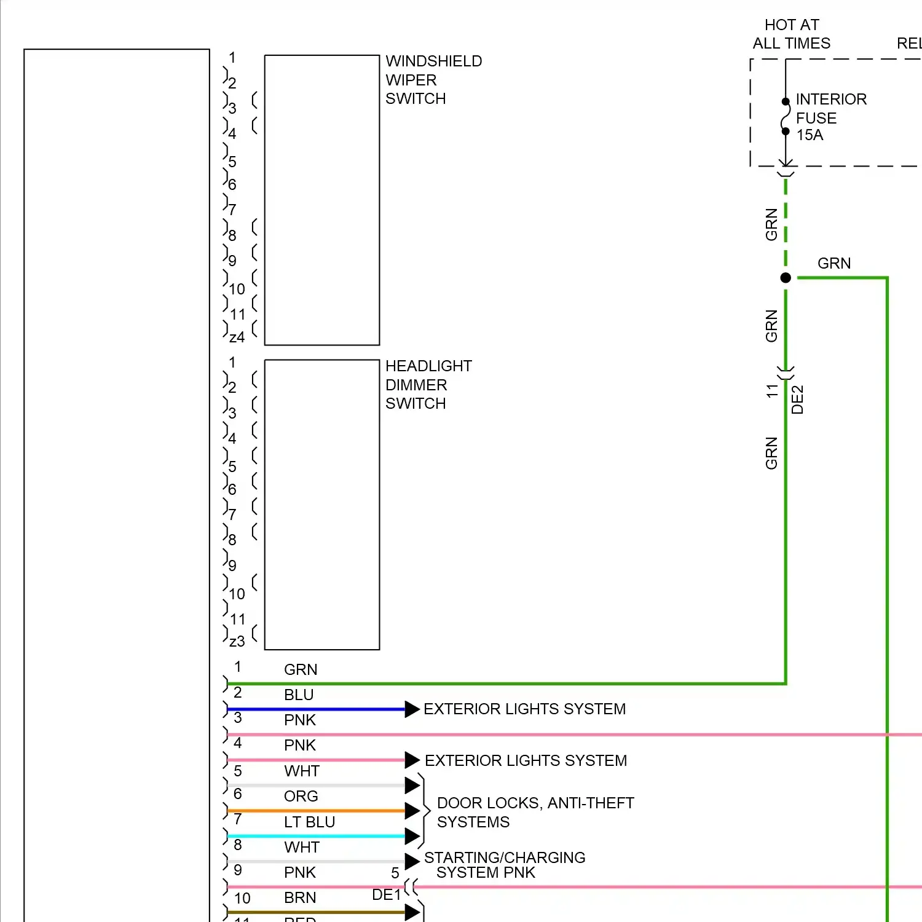Image resolution: width=922 pixels, height=922 pixels.
Task: Click the arrow of the BLU wire
Action: point(412,709)
